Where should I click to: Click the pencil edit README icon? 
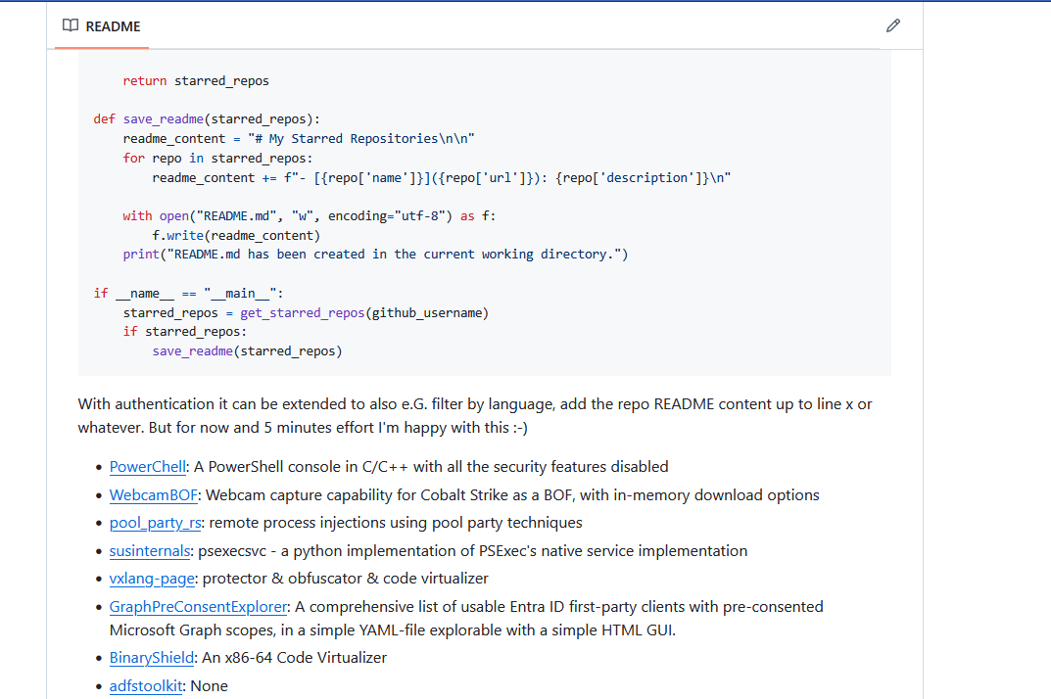pos(893,26)
